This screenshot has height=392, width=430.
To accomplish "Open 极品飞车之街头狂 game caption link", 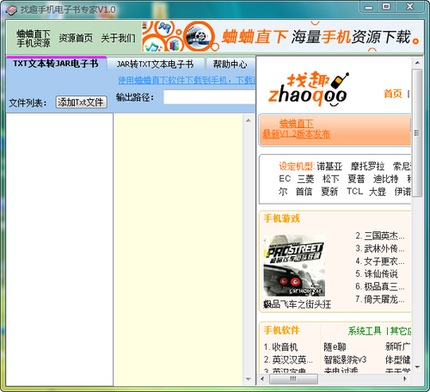I will tap(297, 304).
